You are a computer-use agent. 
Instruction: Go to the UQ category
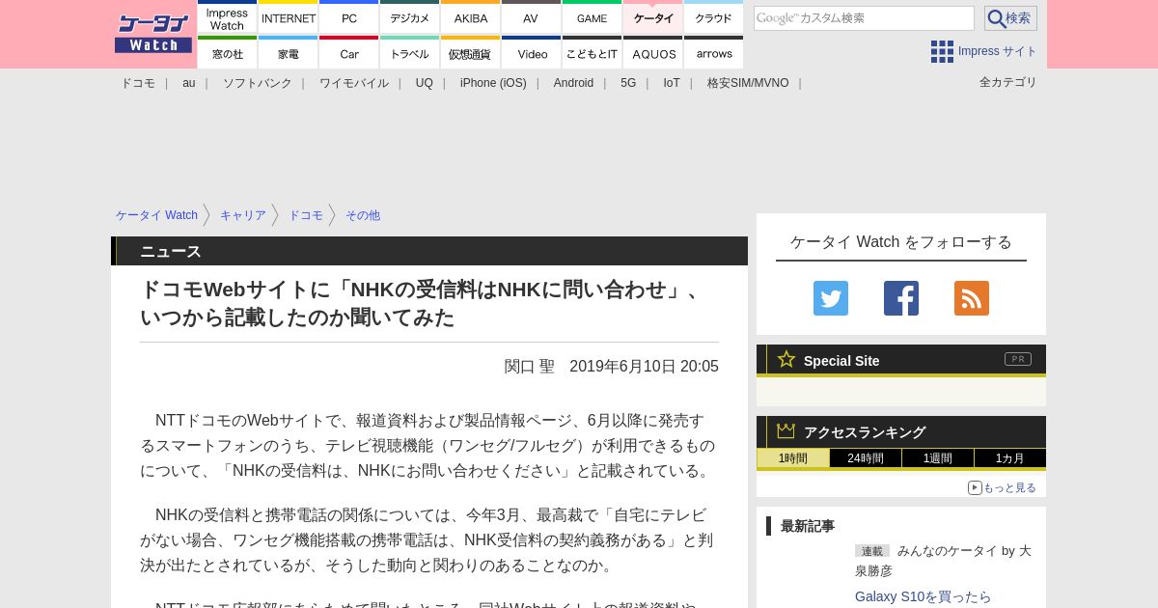pyautogui.click(x=425, y=83)
